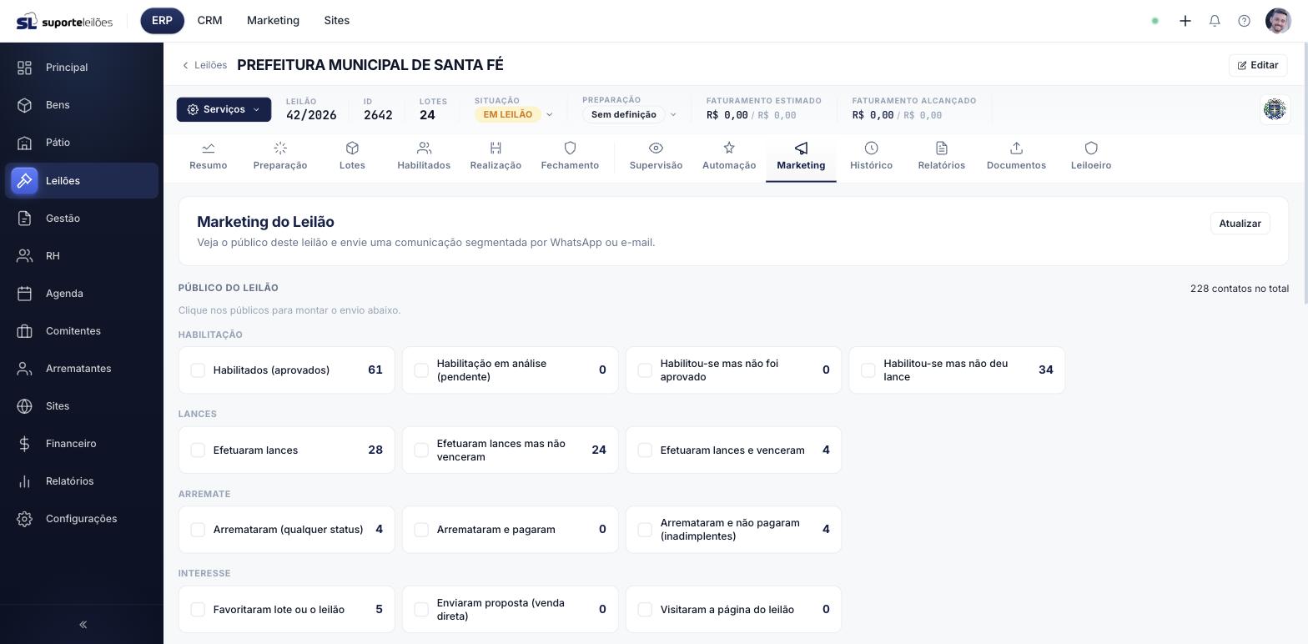
Task: Check Habilitou-se mas não deu lance
Action: tap(868, 370)
